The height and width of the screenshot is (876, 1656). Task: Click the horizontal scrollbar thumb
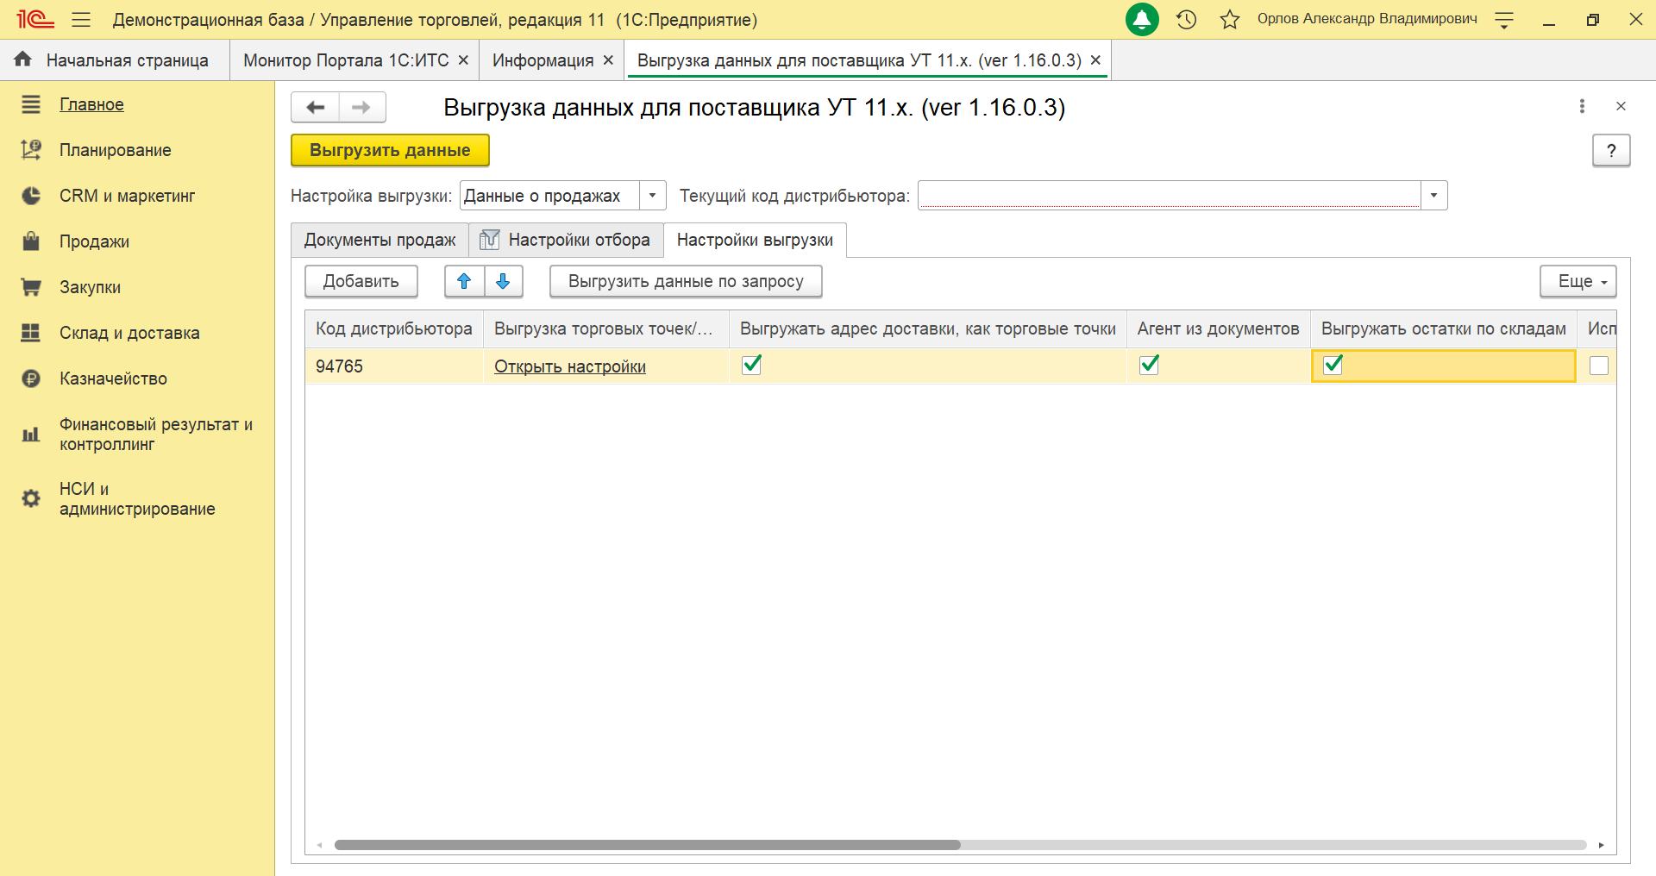648,845
